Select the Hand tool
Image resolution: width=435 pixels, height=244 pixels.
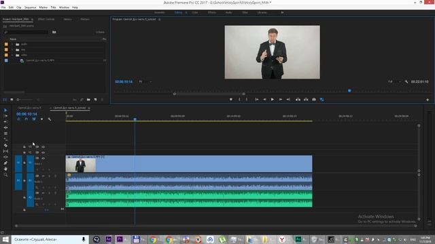(5, 169)
